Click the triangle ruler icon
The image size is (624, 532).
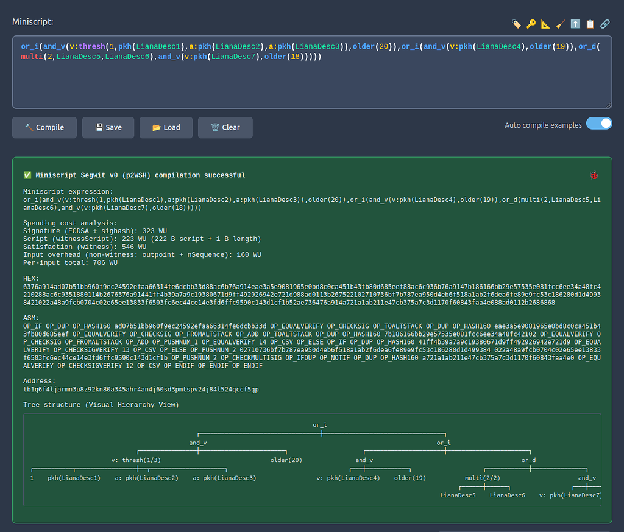pos(546,24)
